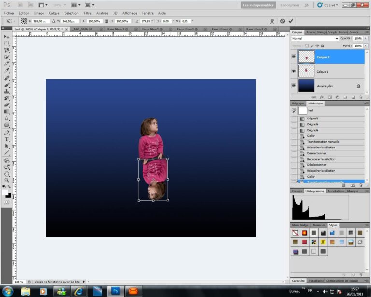Select the Hand tool

pos(7,174)
